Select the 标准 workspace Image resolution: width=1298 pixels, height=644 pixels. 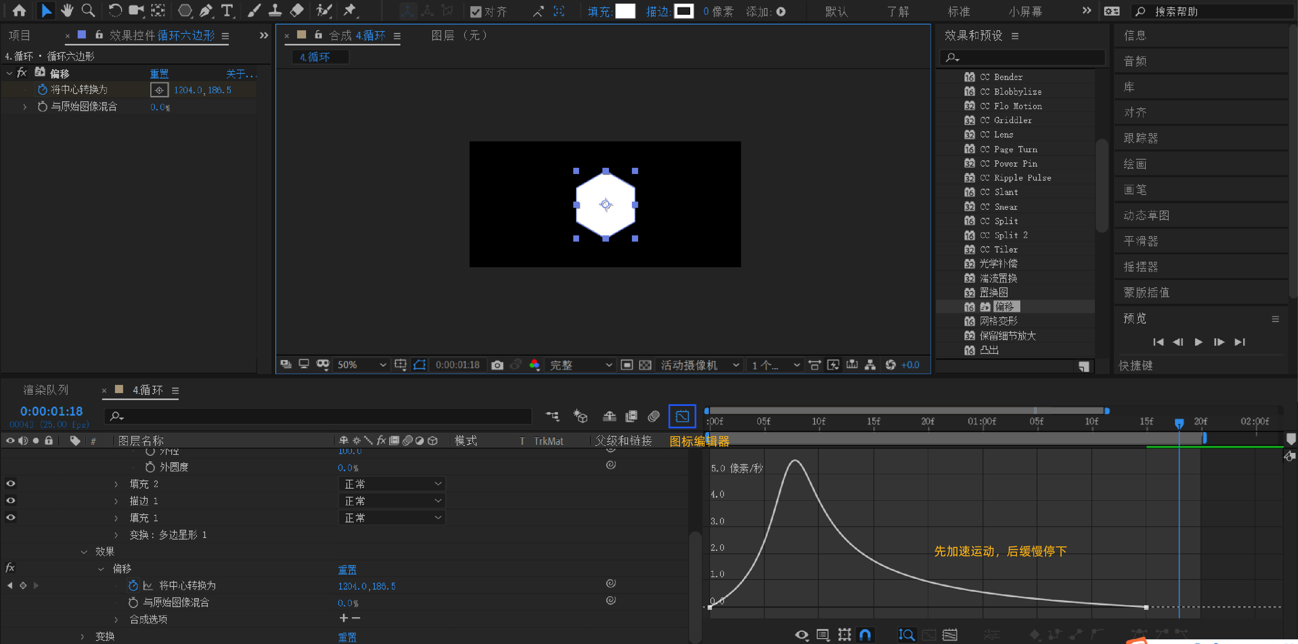click(x=959, y=11)
